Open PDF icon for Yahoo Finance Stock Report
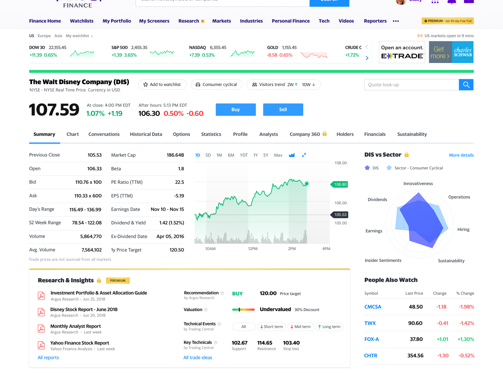The height and width of the screenshot is (377, 503). pos(41,345)
